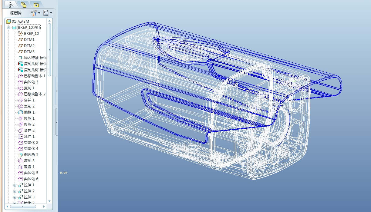Click the 复制 1 copy feature icon

[x=20, y=88]
